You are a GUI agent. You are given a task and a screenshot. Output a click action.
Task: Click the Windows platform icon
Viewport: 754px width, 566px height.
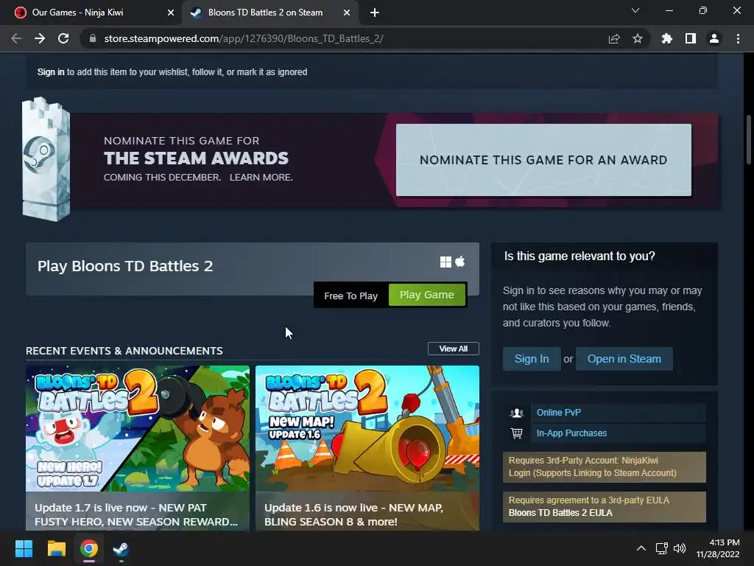(x=445, y=262)
